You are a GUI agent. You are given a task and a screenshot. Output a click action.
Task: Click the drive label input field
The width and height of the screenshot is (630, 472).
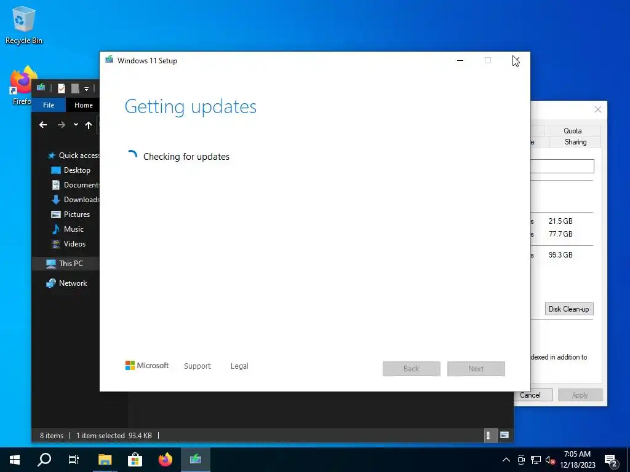tap(562, 166)
